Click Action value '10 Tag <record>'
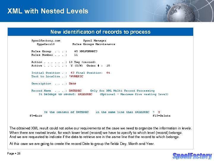Screen dimensions: 214x161 coord(82,62)
